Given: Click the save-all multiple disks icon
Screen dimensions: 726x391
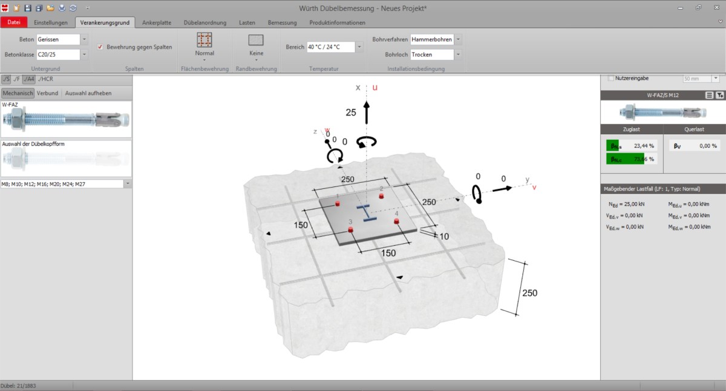Looking at the screenshot, I should tap(39, 8).
